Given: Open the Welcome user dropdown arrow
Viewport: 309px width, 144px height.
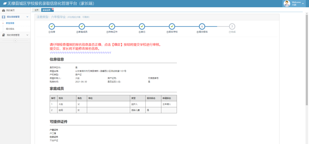Looking at the screenshot, I should (303, 4).
